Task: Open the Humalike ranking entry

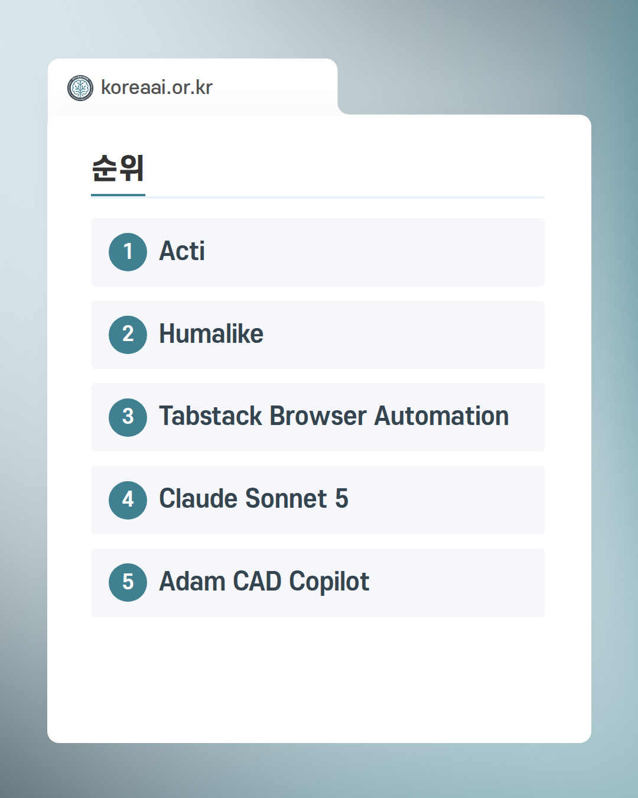Action: 211,334
